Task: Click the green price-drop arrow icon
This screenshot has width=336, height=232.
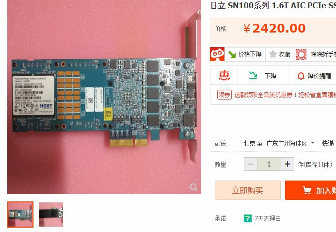Action: coord(232,54)
